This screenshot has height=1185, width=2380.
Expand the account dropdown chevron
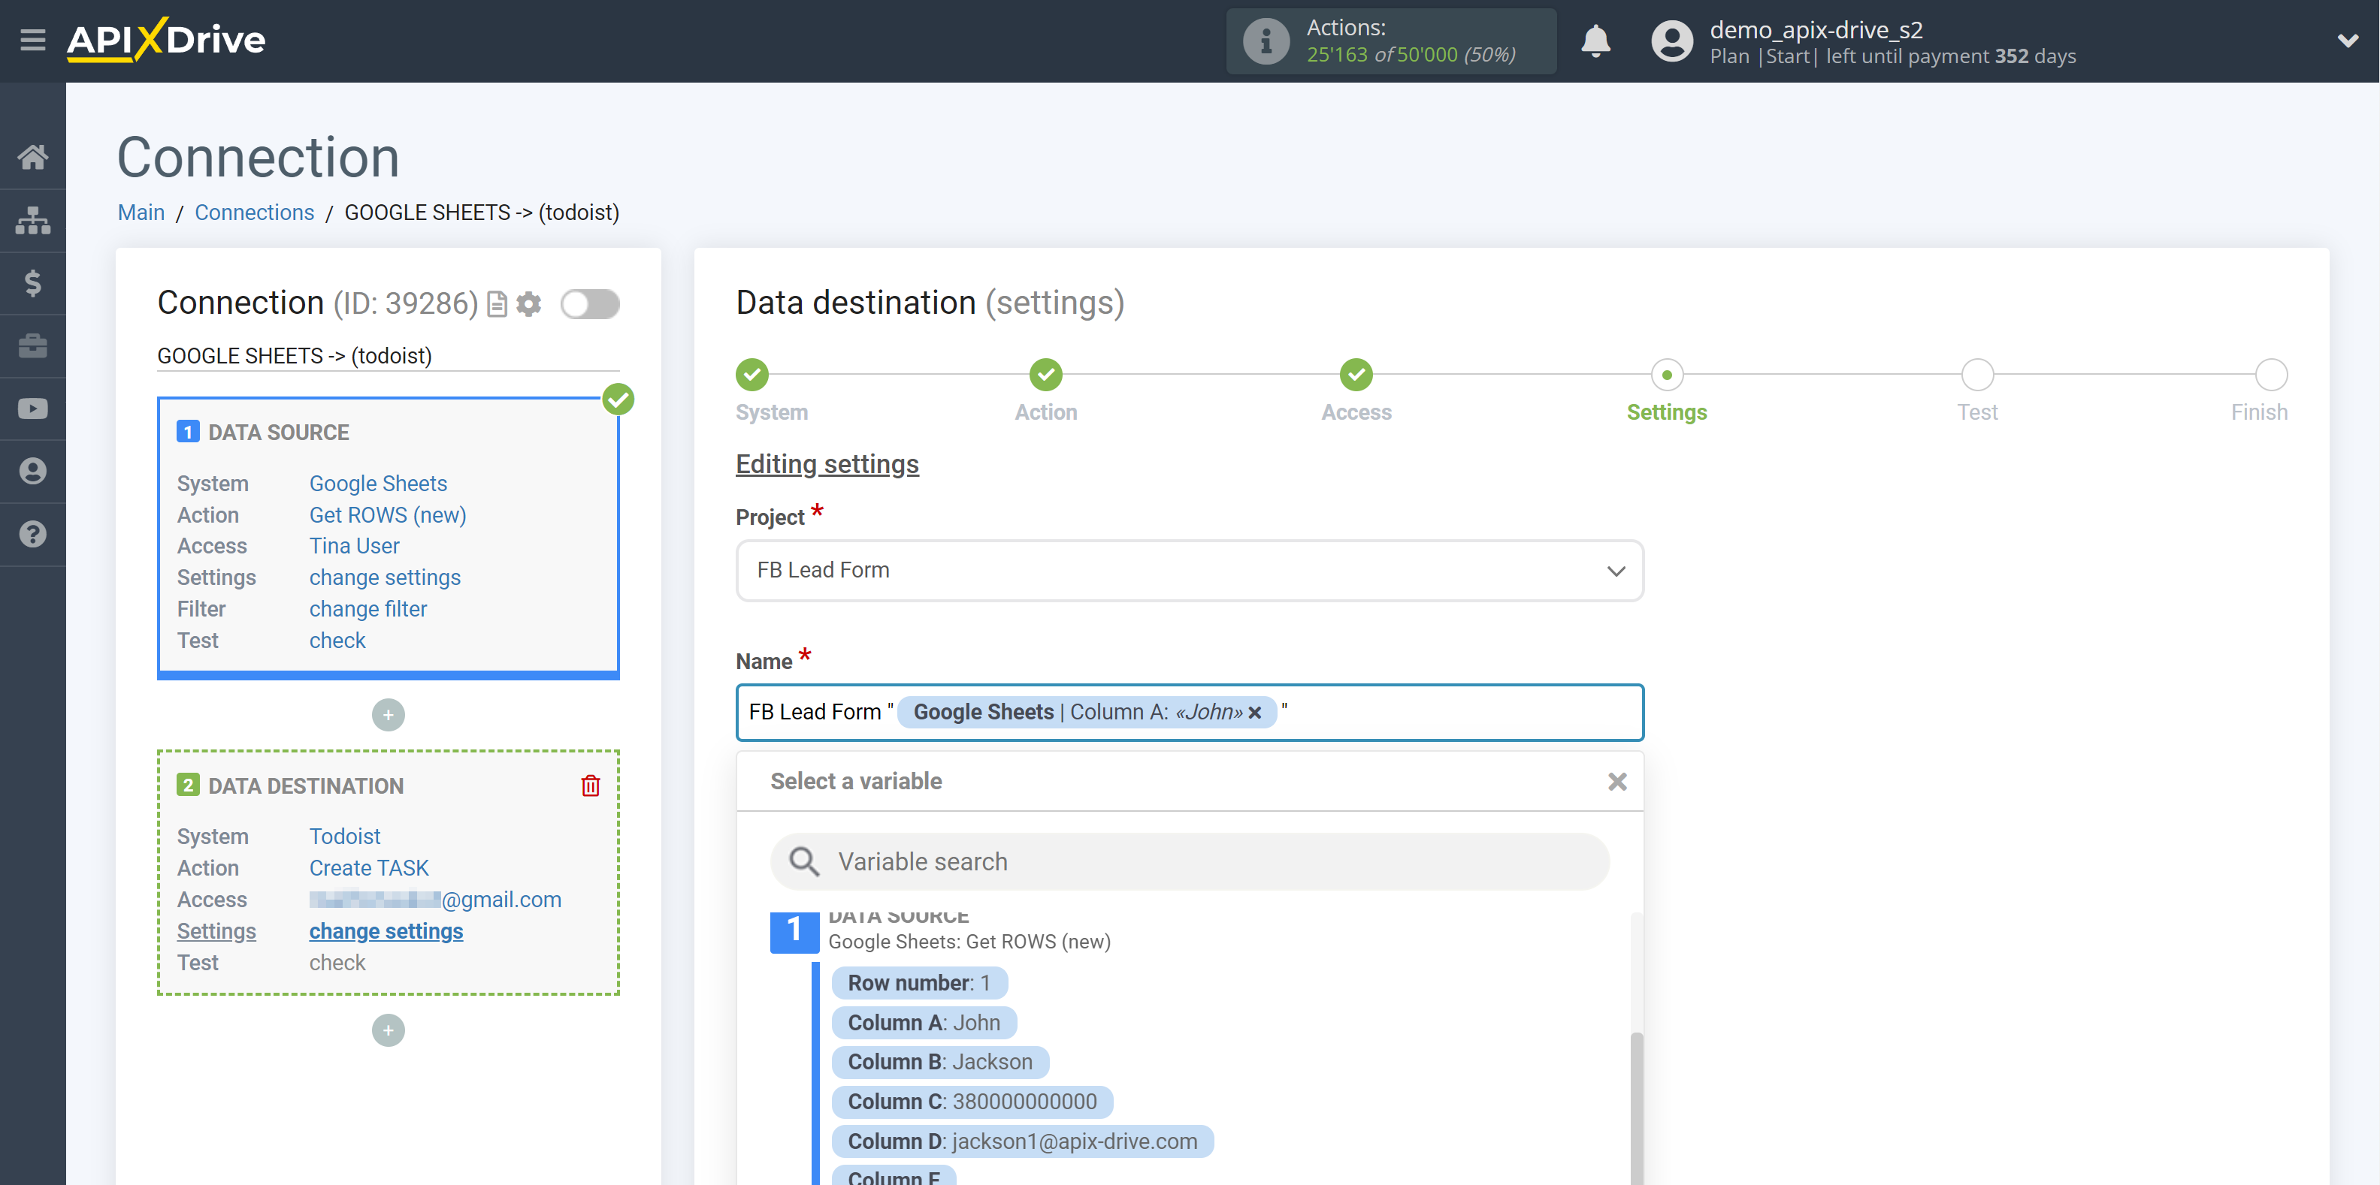pos(2348,41)
